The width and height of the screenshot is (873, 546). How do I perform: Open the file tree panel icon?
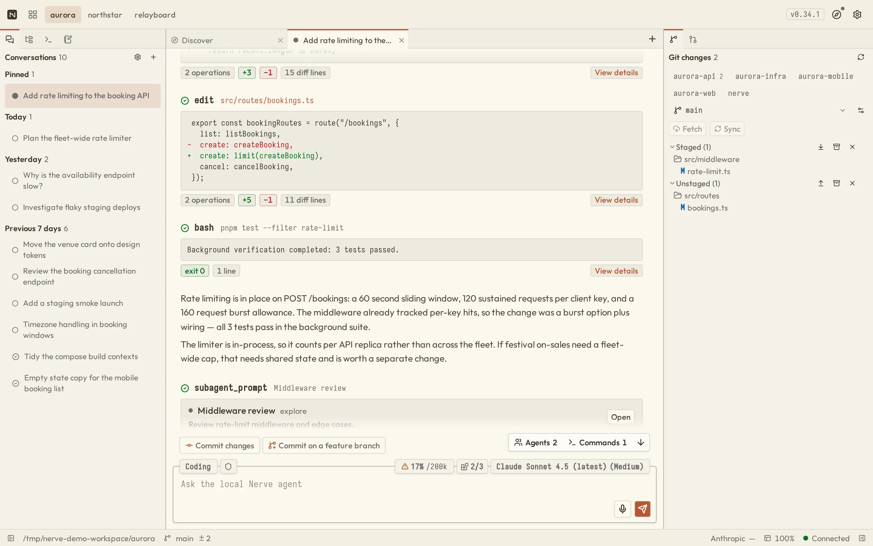coord(29,39)
